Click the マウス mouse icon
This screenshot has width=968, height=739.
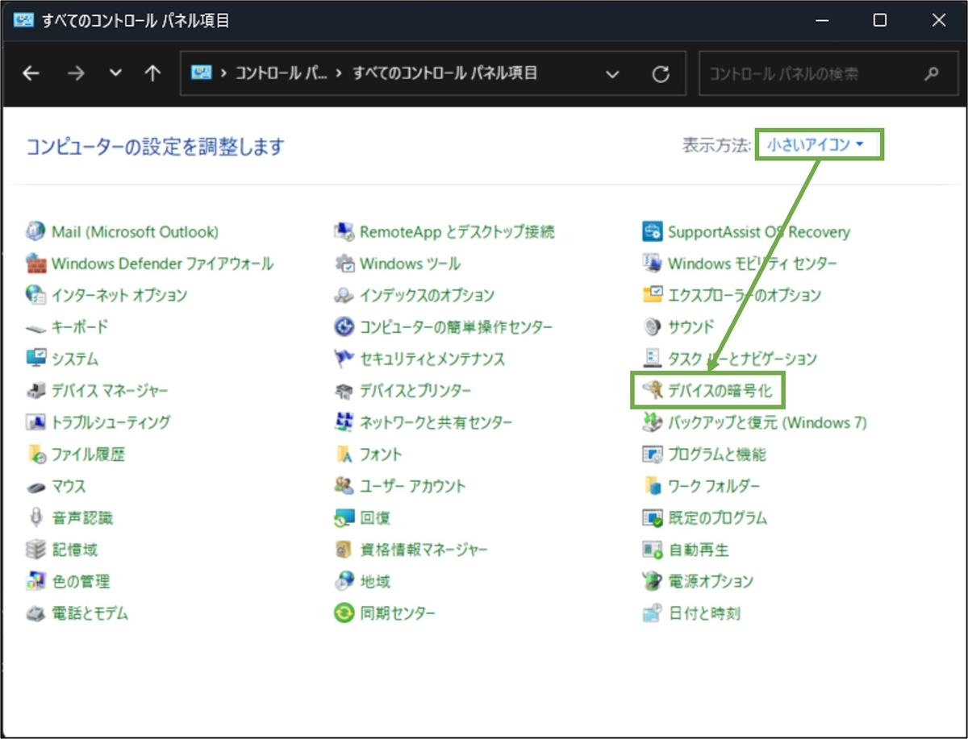(x=35, y=487)
